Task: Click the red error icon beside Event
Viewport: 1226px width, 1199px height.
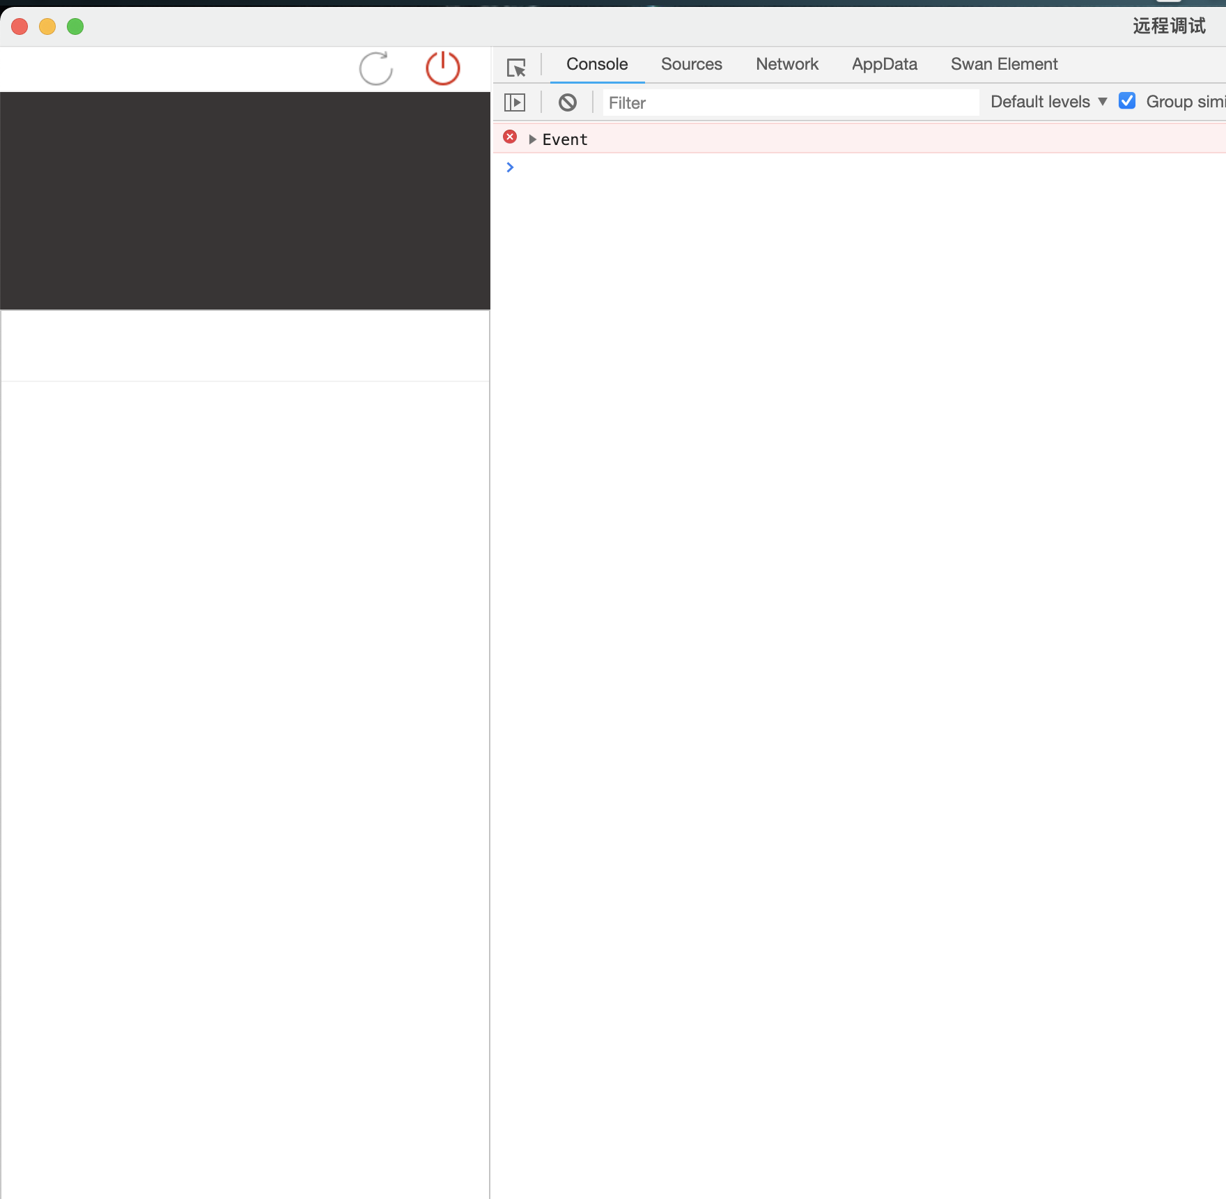Action: [x=510, y=137]
